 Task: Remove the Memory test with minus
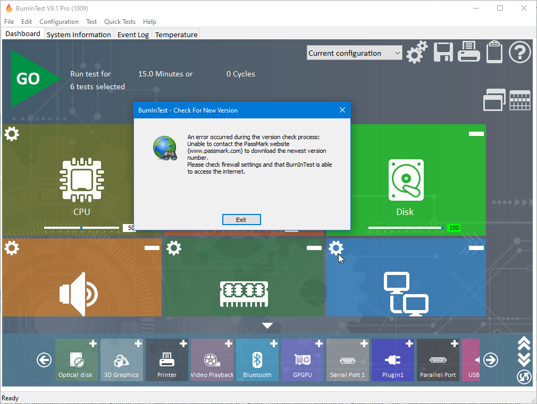tap(314, 248)
